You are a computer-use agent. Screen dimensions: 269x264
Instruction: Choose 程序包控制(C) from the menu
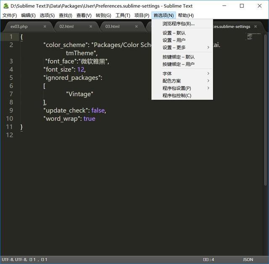[182, 95]
